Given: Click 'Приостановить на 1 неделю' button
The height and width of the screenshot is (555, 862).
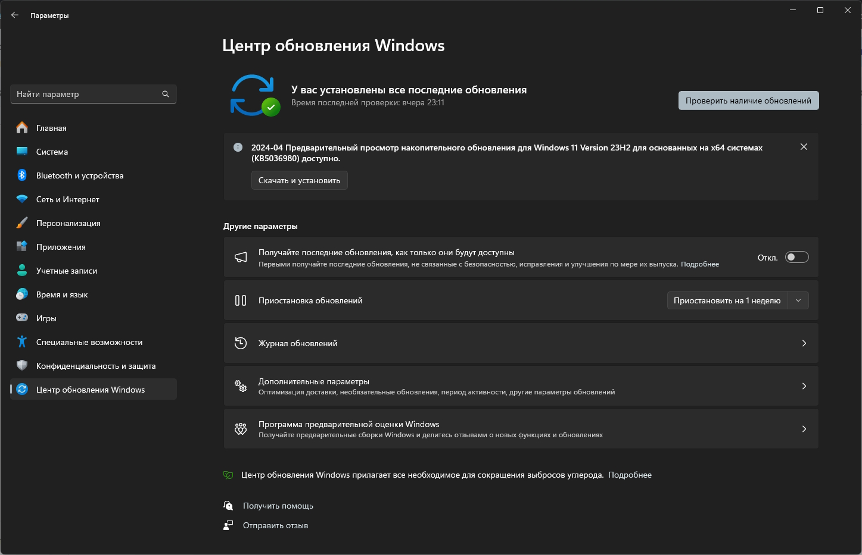Looking at the screenshot, I should (727, 300).
